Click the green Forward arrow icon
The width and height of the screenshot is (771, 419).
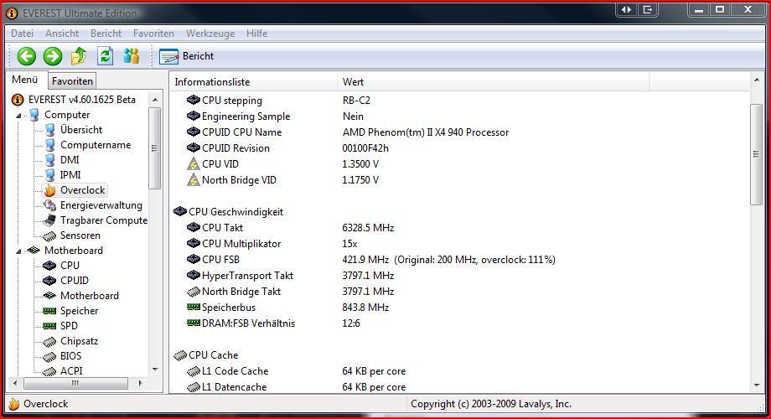[53, 56]
